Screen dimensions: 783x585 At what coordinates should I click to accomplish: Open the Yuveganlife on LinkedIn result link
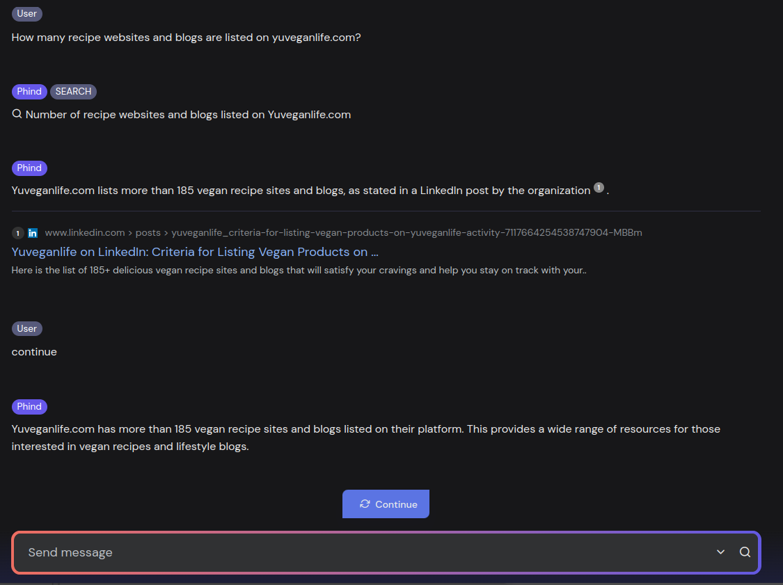point(195,252)
